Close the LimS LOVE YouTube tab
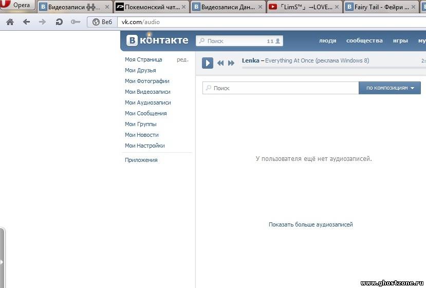 tap(336, 7)
